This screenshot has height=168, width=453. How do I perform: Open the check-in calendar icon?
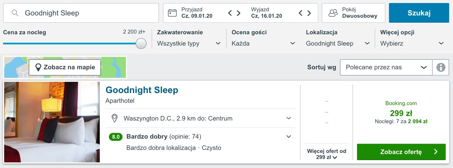pos(173,13)
